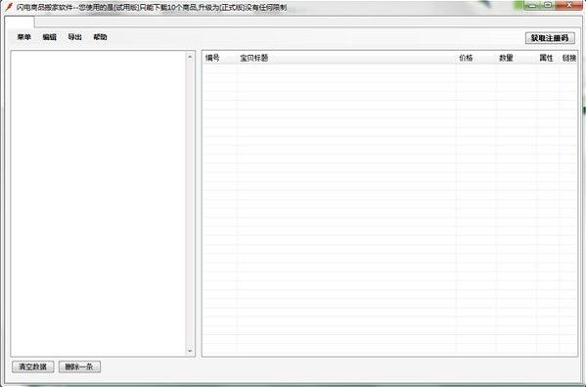Open the 帮助 menu

tap(100, 37)
